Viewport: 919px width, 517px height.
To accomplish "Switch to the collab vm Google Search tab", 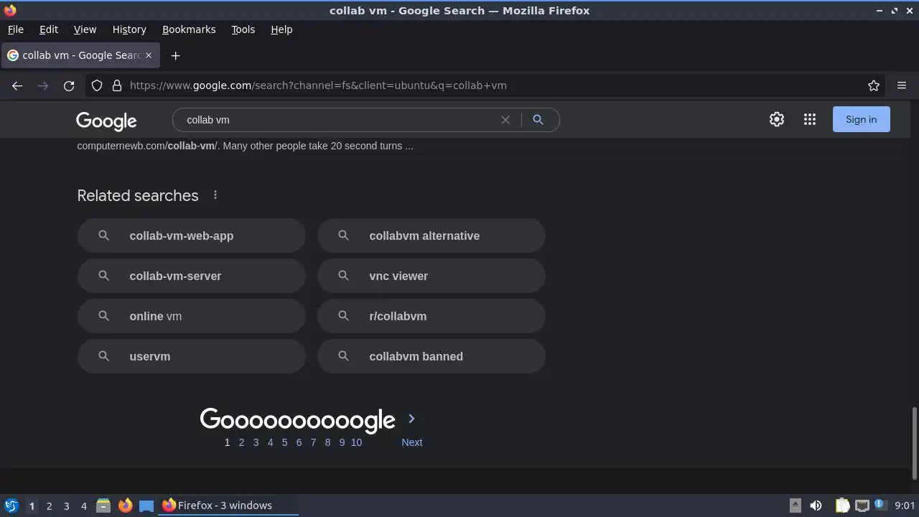I will click(x=80, y=55).
